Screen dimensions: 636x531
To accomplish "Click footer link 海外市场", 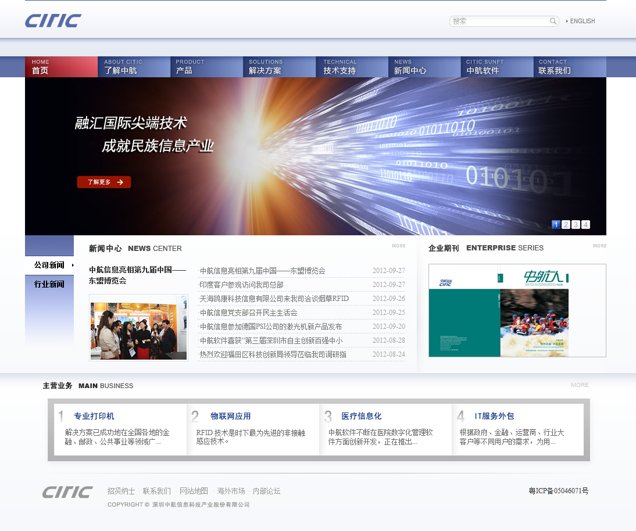I will coord(231,491).
